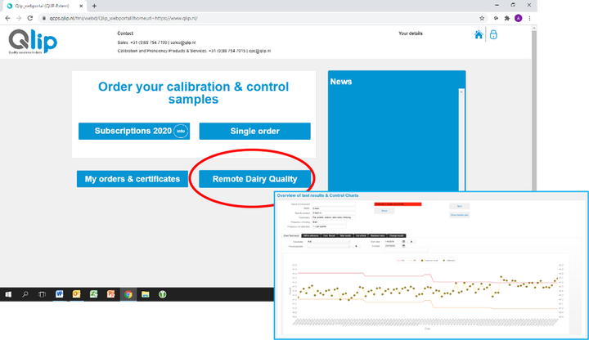589x340 pixels.
Task: Click the blue padlock logout icon
Action: pos(493,34)
